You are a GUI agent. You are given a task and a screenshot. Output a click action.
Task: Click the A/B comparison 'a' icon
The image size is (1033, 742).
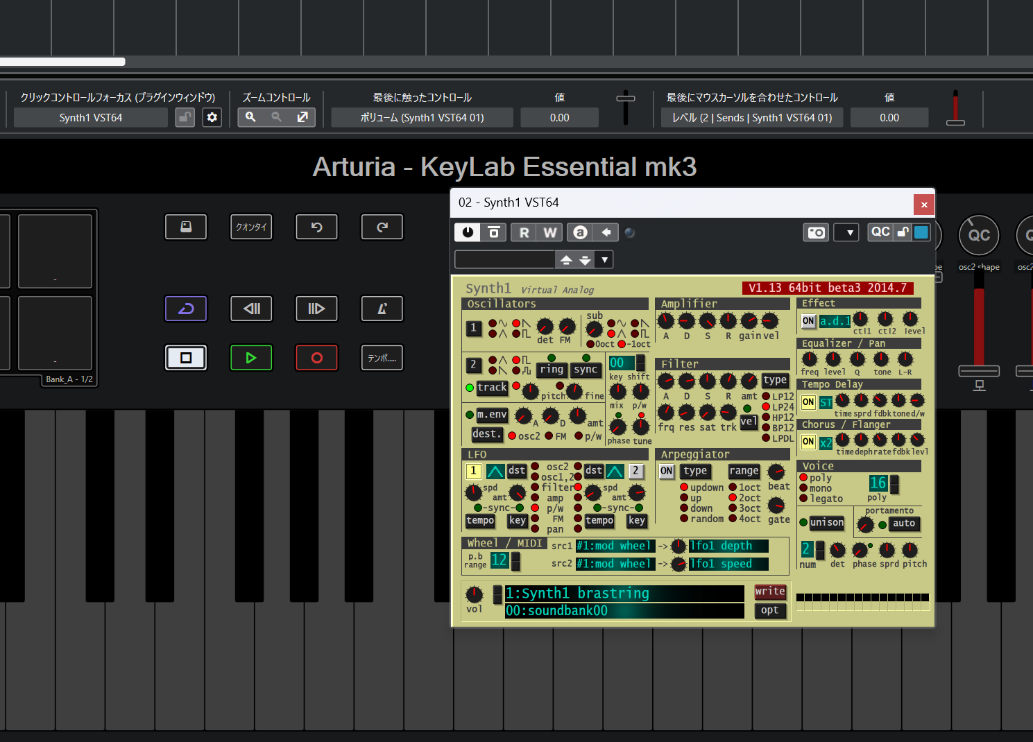[581, 232]
